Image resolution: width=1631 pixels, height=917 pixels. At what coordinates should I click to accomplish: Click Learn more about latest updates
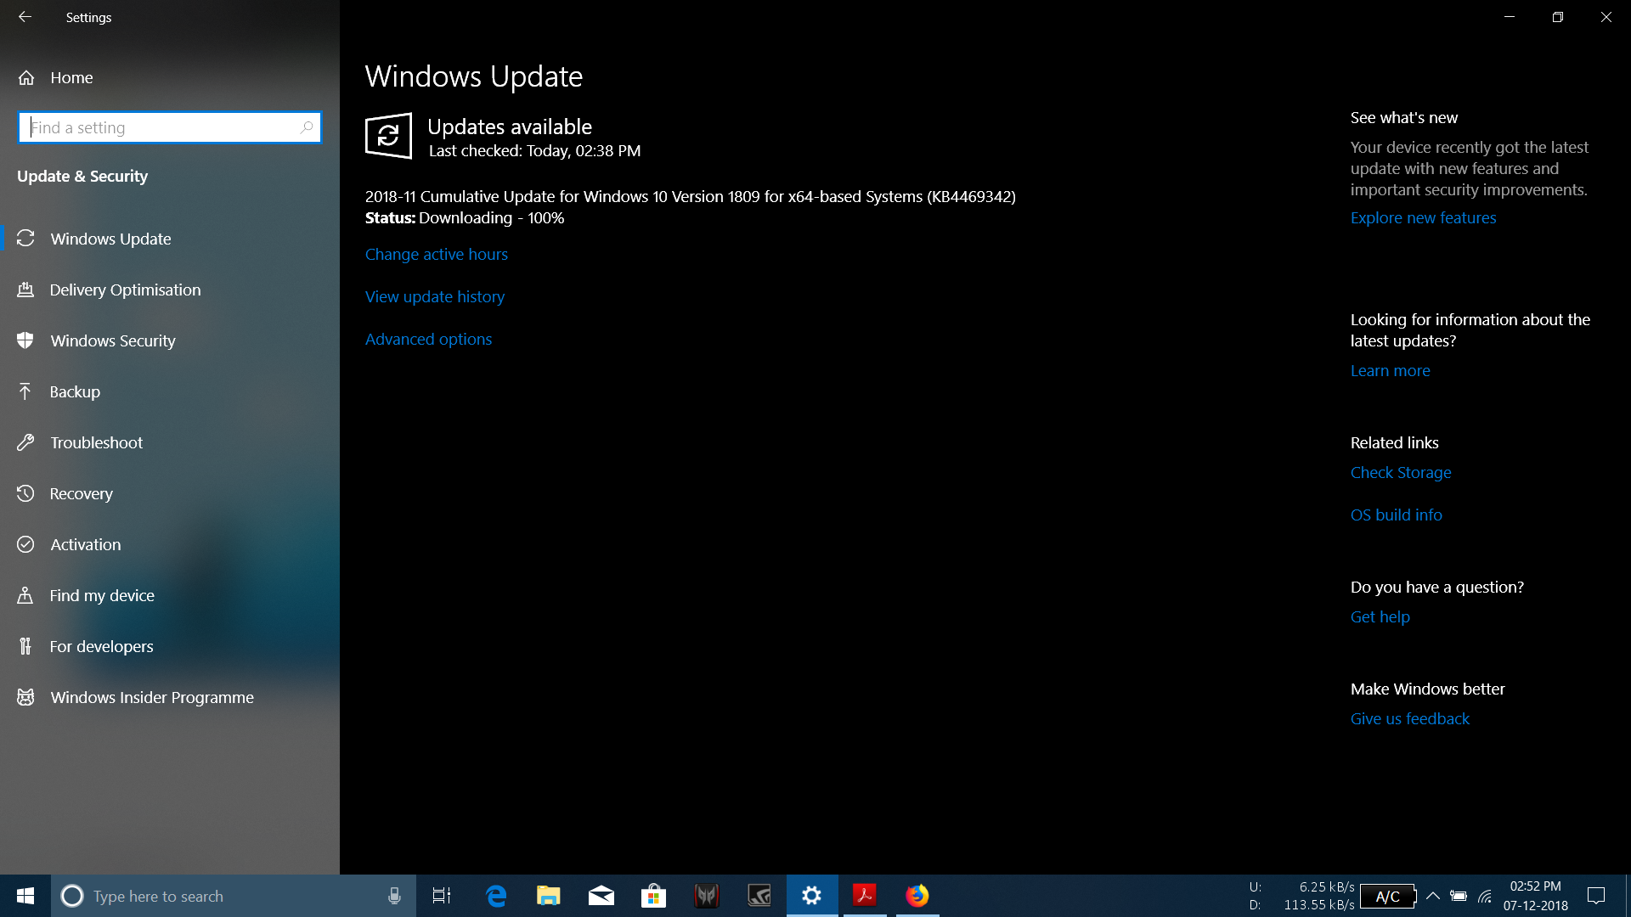point(1390,370)
